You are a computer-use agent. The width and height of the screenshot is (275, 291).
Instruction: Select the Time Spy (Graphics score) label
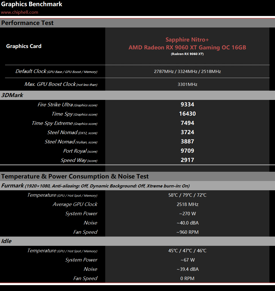click(75, 114)
